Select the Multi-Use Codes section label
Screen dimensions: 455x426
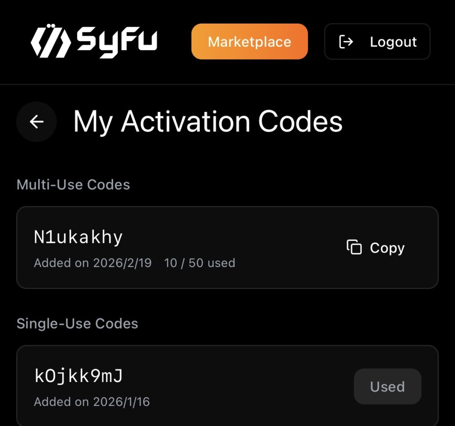click(73, 184)
